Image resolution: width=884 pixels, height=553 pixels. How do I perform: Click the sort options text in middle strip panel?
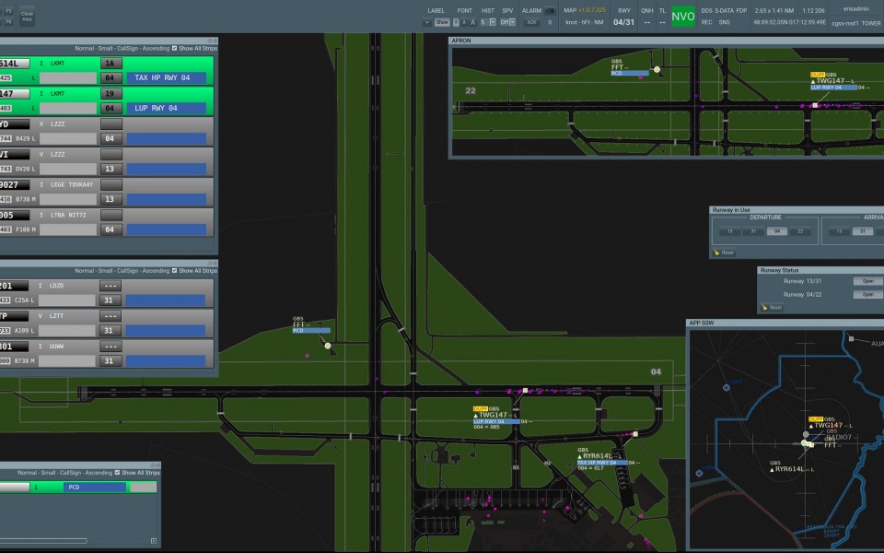click(122, 271)
